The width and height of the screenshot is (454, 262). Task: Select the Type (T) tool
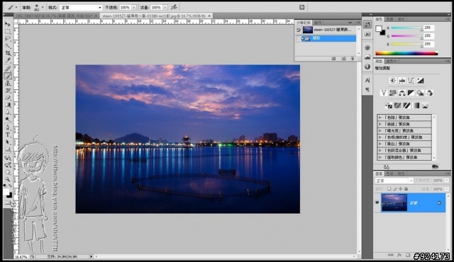point(8,135)
